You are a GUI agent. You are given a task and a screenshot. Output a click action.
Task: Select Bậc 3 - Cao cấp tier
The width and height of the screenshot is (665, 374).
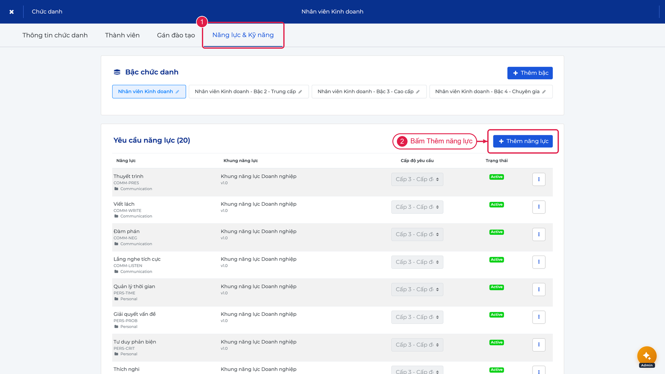(369, 92)
